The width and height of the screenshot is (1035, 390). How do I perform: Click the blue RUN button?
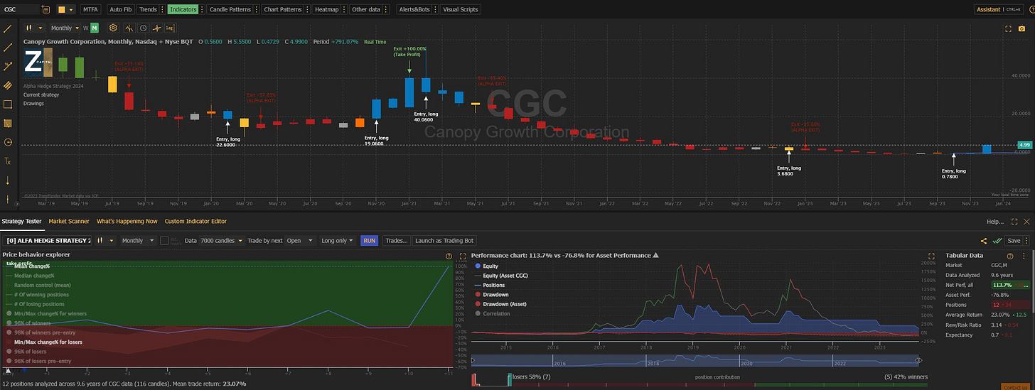[369, 241]
